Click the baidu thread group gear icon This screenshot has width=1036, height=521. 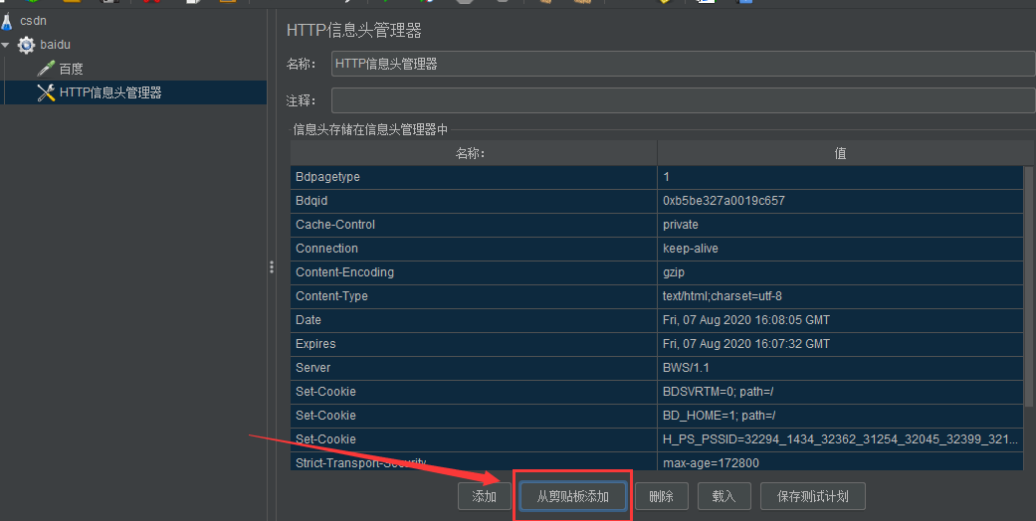[26, 45]
